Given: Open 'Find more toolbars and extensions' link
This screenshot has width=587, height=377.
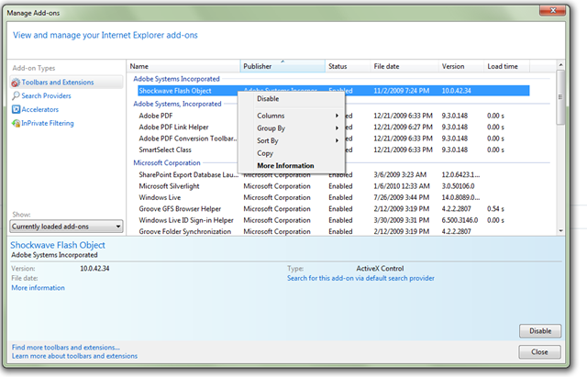Looking at the screenshot, I should [x=65, y=348].
